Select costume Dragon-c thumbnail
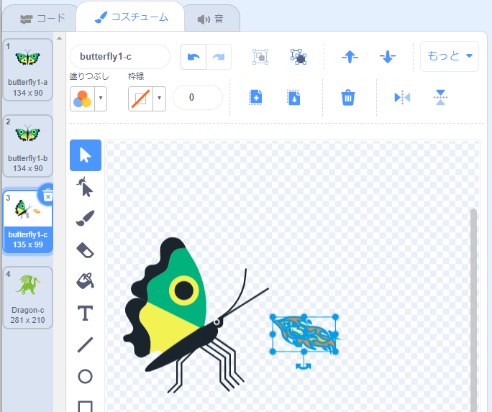The image size is (492, 412). (x=27, y=298)
